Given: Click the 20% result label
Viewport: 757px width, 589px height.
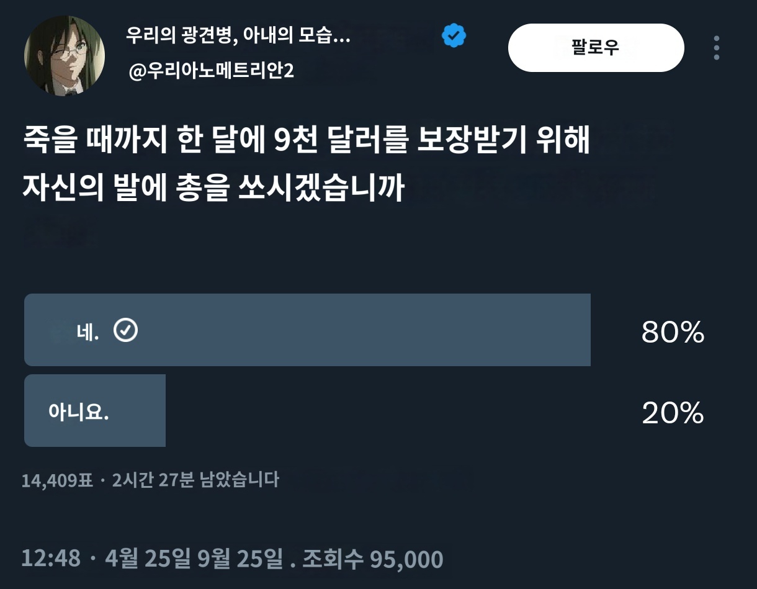Looking at the screenshot, I should coord(673,413).
